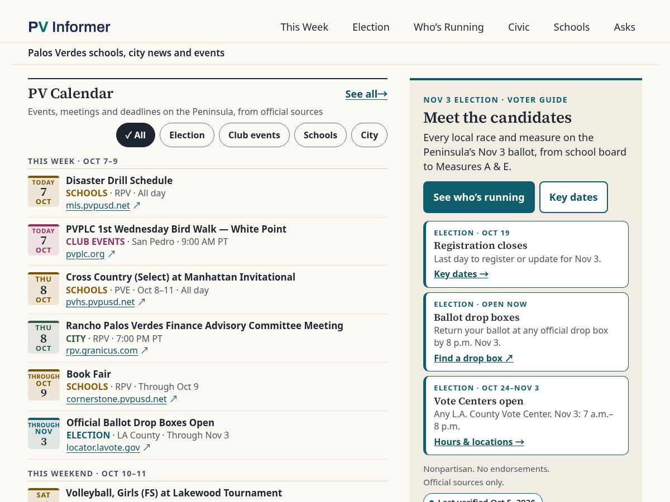Select Civic in the top navigation
The image size is (670, 502).
519,27
